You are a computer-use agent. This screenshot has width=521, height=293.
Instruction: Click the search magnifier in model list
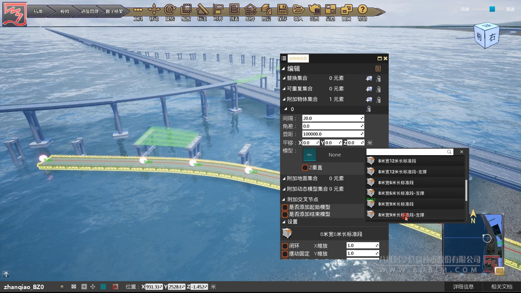point(449,152)
